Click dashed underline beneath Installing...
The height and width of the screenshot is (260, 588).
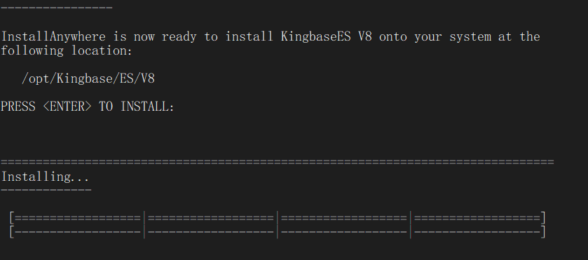pos(46,190)
